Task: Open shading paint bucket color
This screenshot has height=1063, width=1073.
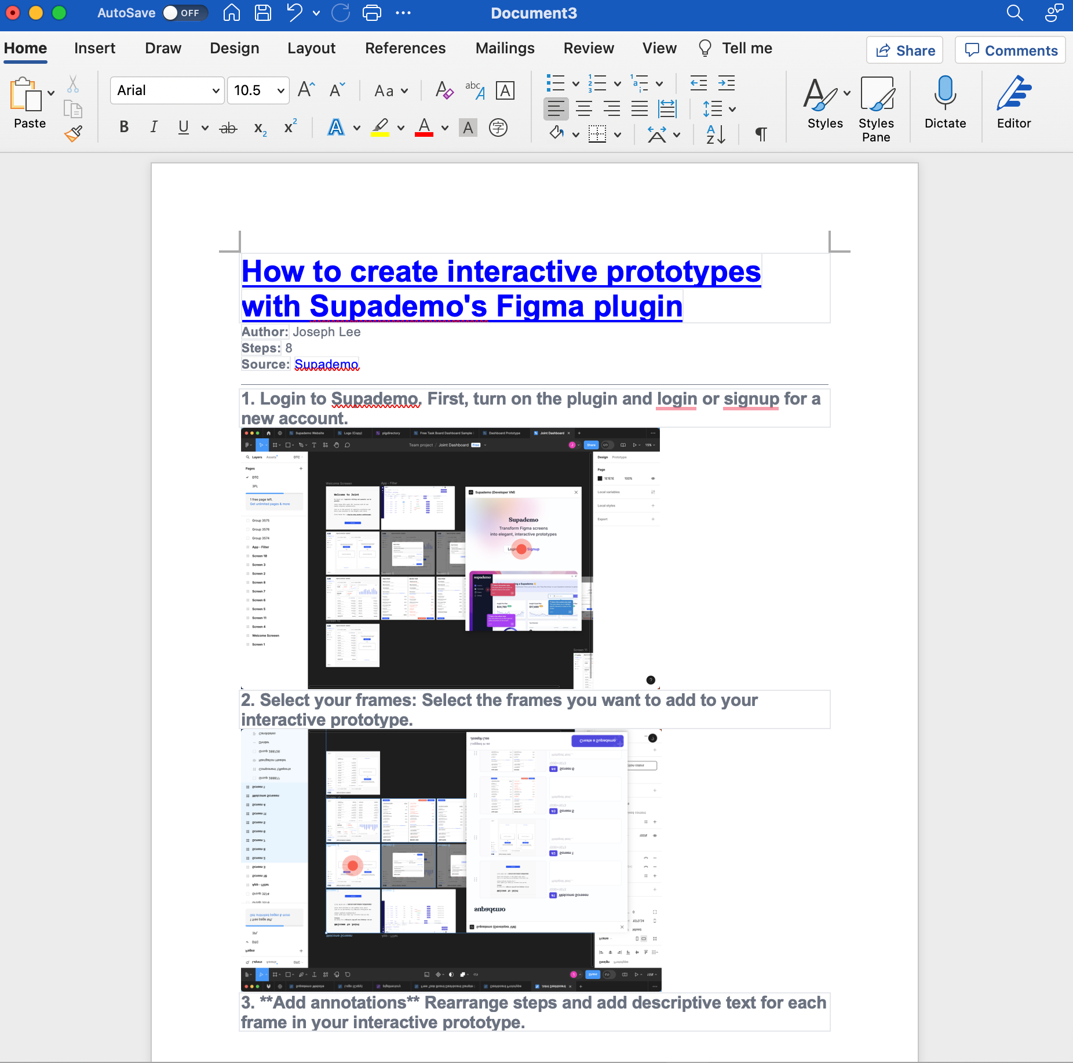Action: tap(557, 133)
